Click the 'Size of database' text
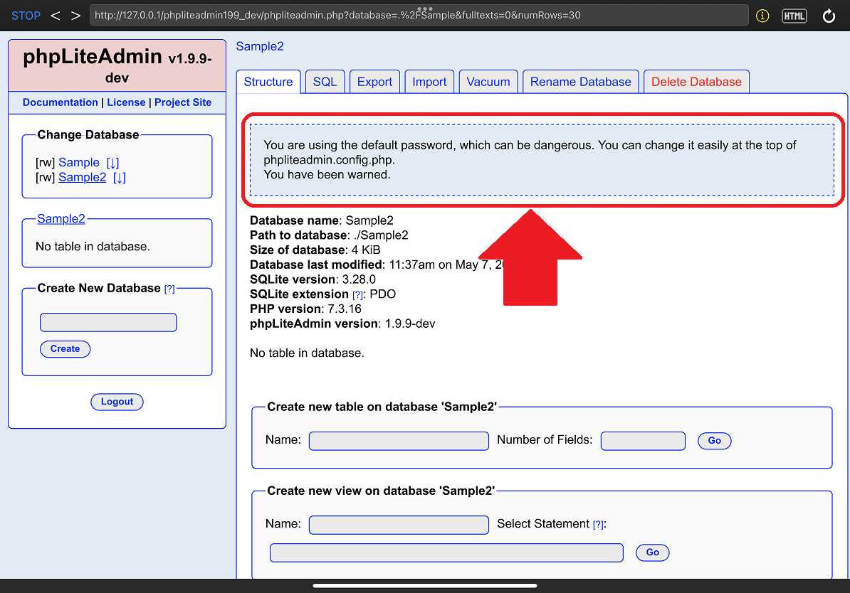 (x=298, y=250)
